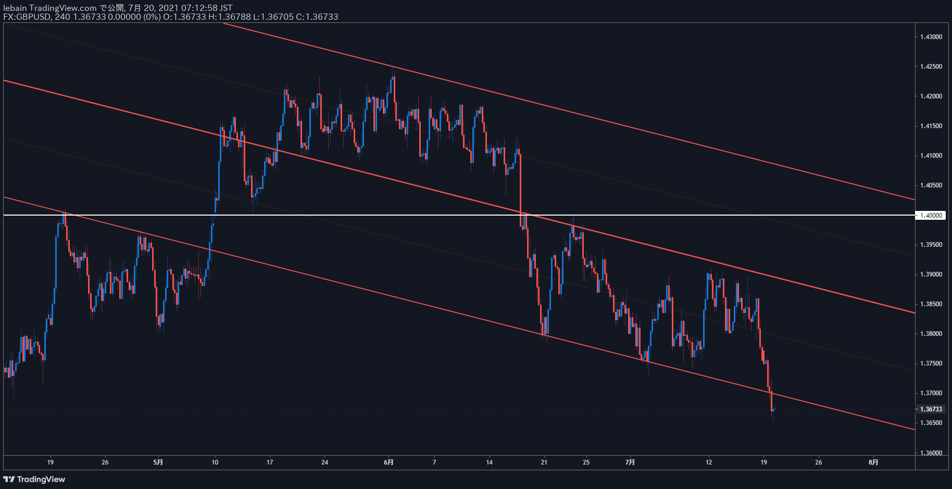
Task: Click the 1.36500 price axis label
Action: click(x=931, y=423)
